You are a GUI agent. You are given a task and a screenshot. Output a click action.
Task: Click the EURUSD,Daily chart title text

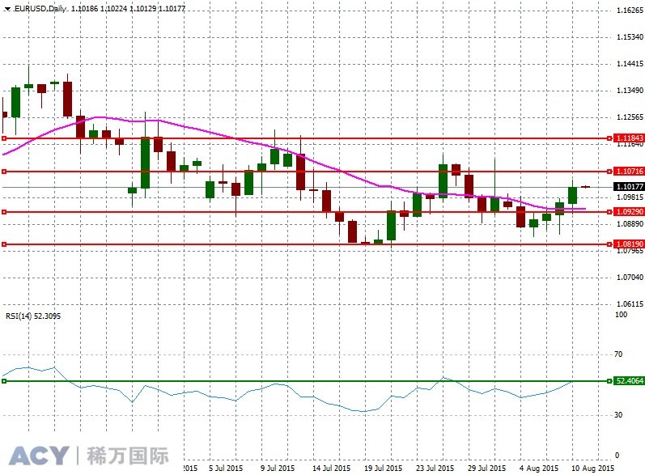tap(40, 9)
